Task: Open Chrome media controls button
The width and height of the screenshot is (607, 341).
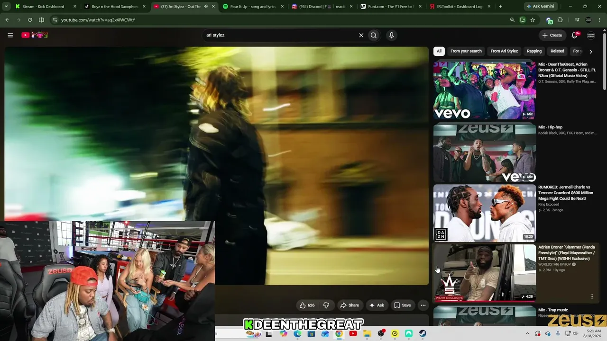Action: (x=577, y=20)
